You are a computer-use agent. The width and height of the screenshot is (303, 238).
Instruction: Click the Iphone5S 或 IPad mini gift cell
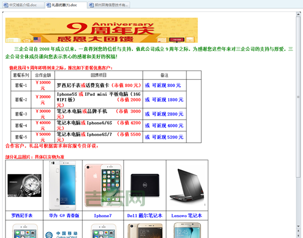[x=99, y=100]
